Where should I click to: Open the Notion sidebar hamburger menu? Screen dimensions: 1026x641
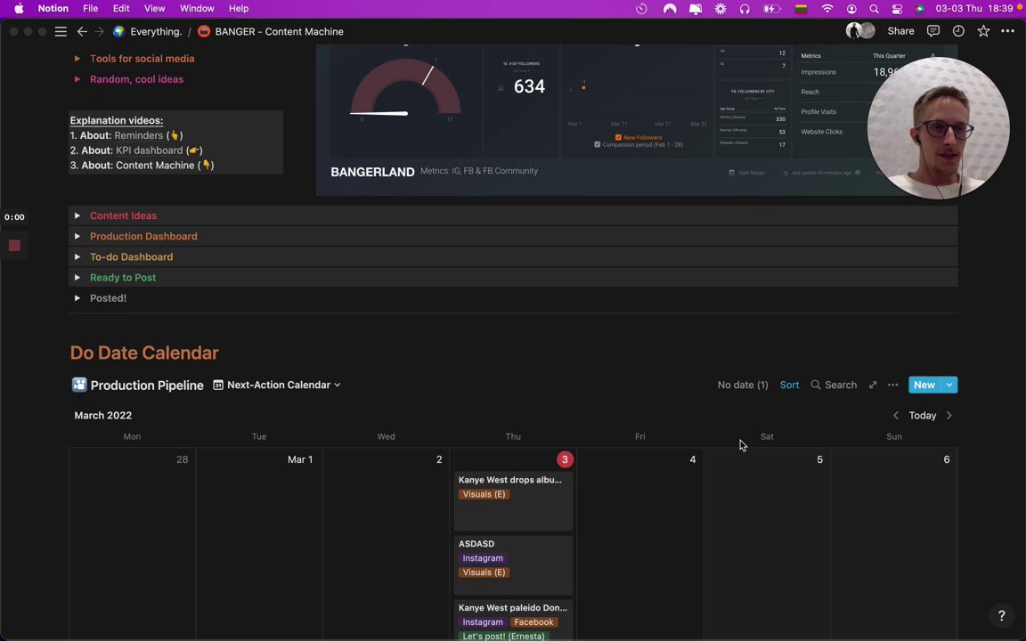[61, 31]
